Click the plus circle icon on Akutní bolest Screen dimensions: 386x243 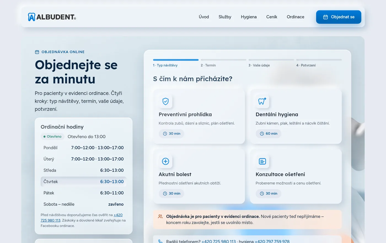tap(165, 161)
